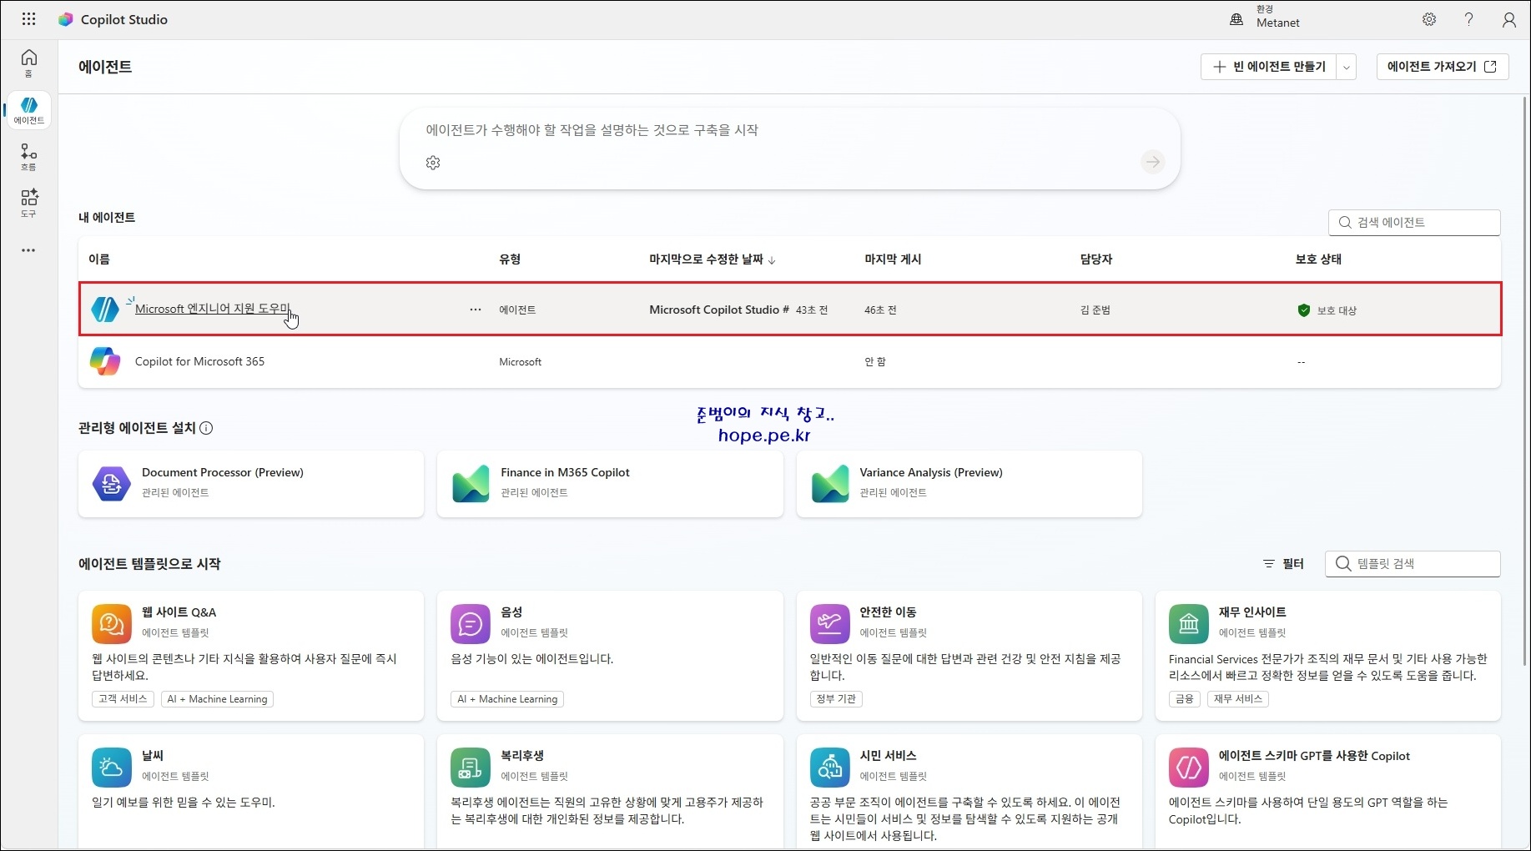Click the 이름 column header
Image resolution: width=1531 pixels, height=851 pixels.
[99, 259]
